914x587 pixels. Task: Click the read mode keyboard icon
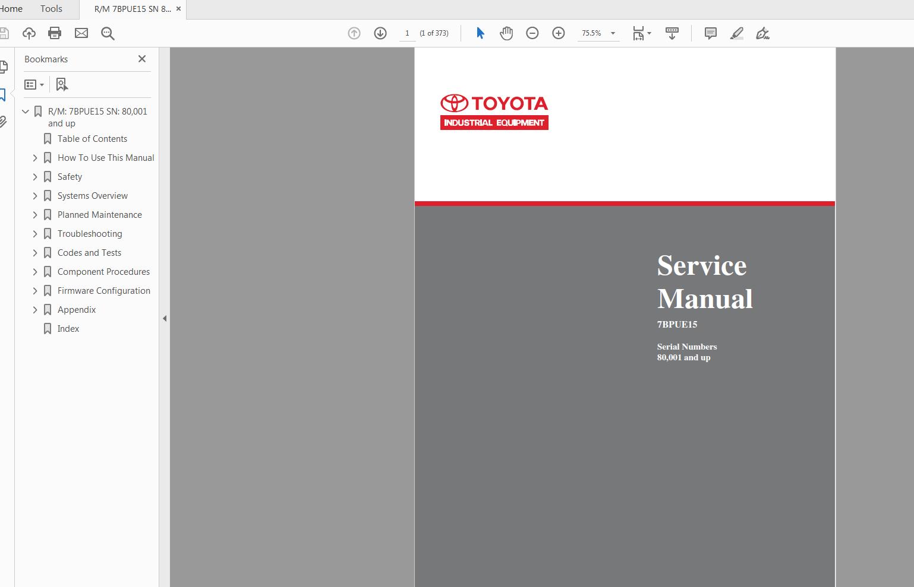coord(672,33)
